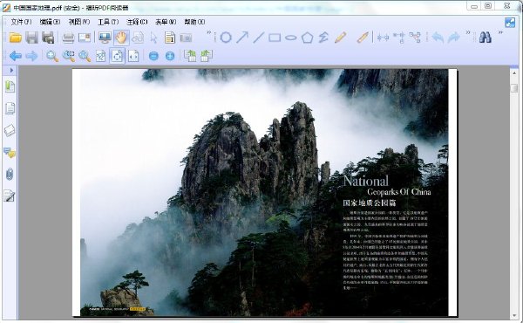Click the Save As double-floppy icon

(48, 38)
